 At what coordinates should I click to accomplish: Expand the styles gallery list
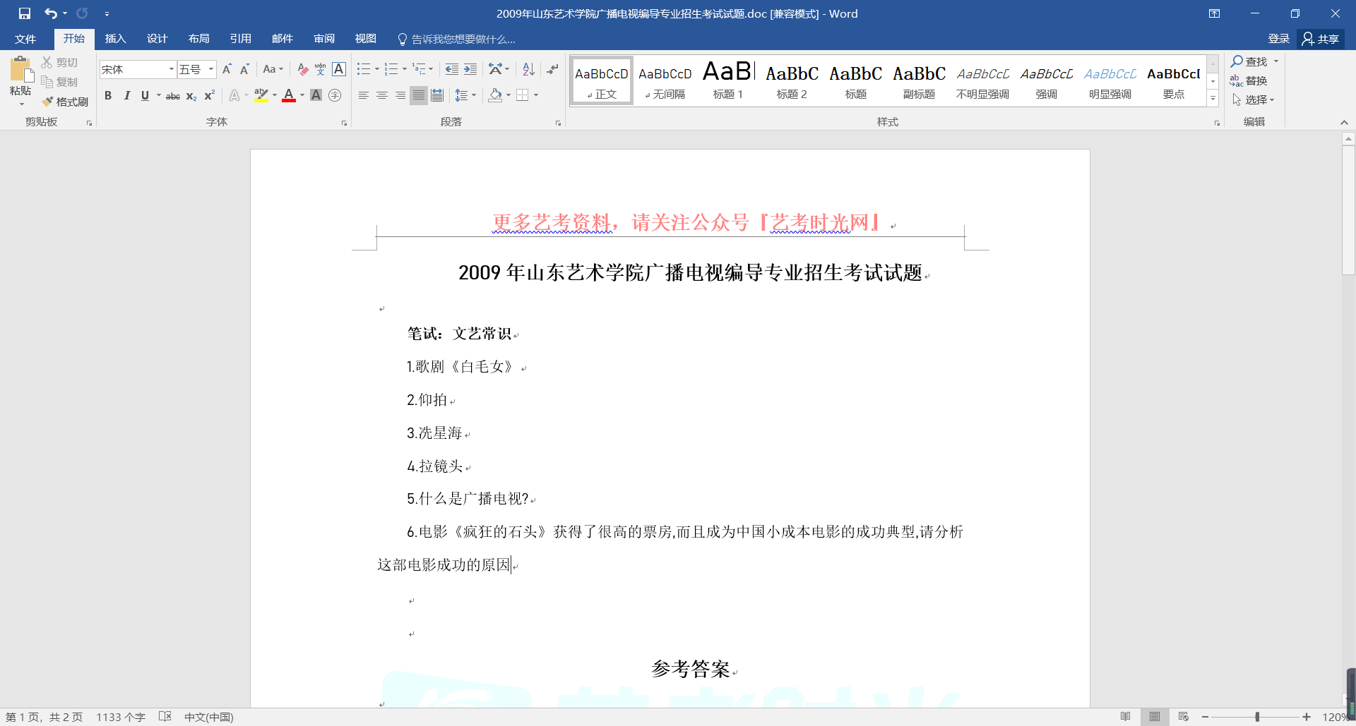[x=1213, y=99]
